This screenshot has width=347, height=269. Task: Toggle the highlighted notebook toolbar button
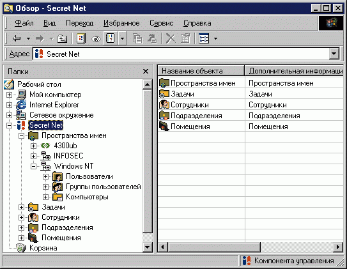(111, 38)
